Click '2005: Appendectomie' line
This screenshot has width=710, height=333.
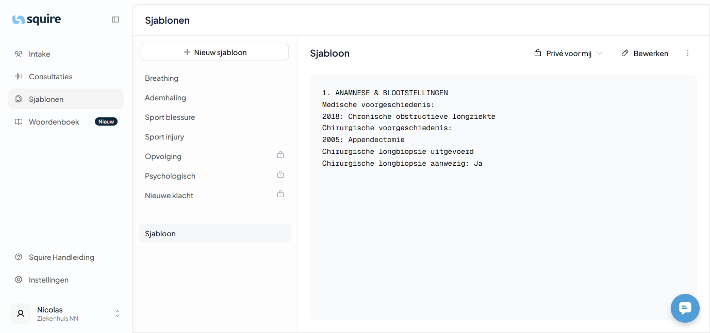click(364, 140)
